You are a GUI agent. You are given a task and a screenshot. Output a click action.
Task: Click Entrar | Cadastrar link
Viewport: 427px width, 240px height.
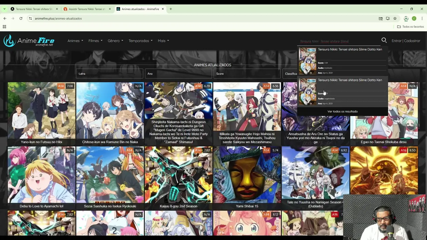coord(406,41)
